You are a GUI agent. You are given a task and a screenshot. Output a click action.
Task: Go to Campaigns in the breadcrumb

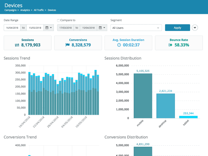tap(10, 10)
